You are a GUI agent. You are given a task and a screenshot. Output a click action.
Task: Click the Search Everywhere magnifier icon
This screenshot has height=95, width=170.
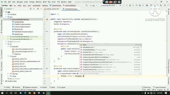[165, 5]
